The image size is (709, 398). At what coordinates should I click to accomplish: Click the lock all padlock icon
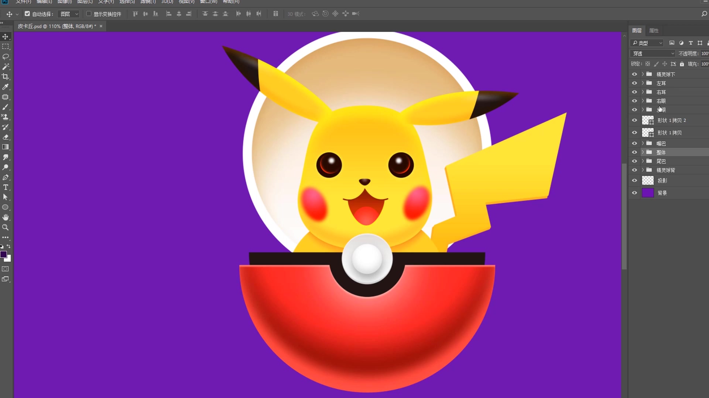pyautogui.click(x=682, y=64)
